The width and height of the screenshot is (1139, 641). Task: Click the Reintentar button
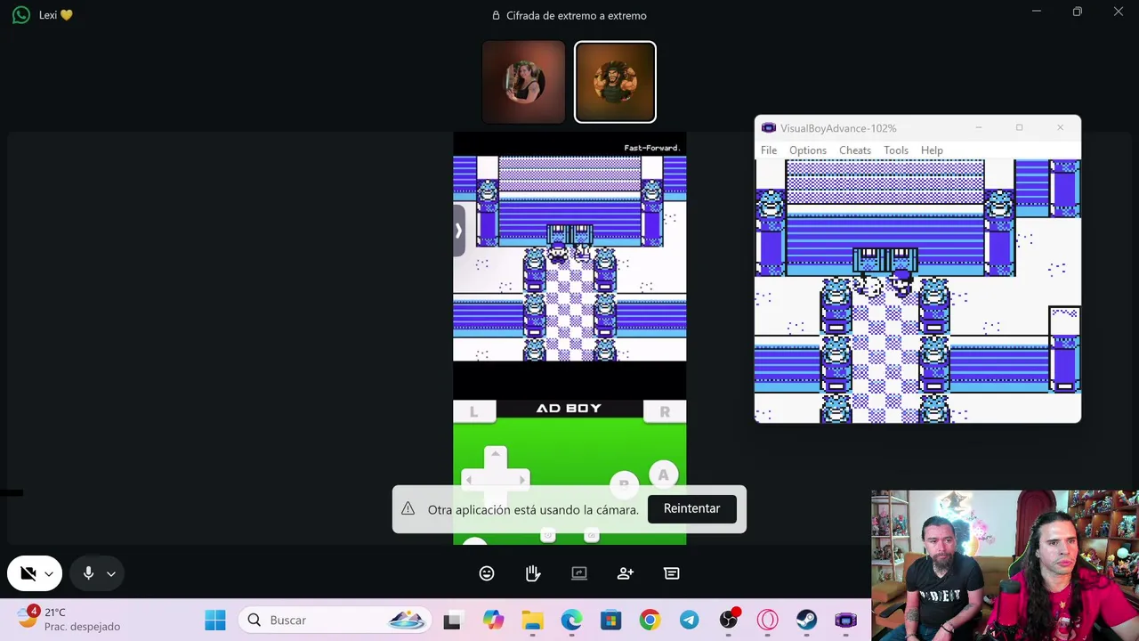click(x=691, y=508)
